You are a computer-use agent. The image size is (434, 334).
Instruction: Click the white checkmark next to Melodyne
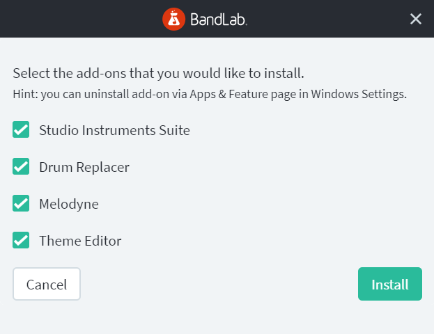click(x=21, y=203)
